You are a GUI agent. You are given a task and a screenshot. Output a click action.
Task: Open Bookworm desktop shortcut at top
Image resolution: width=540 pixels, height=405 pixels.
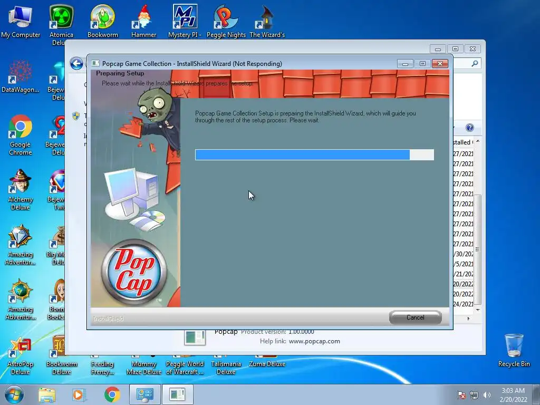103,22
